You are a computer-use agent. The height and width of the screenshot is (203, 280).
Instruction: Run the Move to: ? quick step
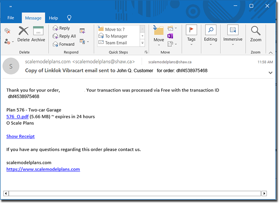(x=118, y=29)
